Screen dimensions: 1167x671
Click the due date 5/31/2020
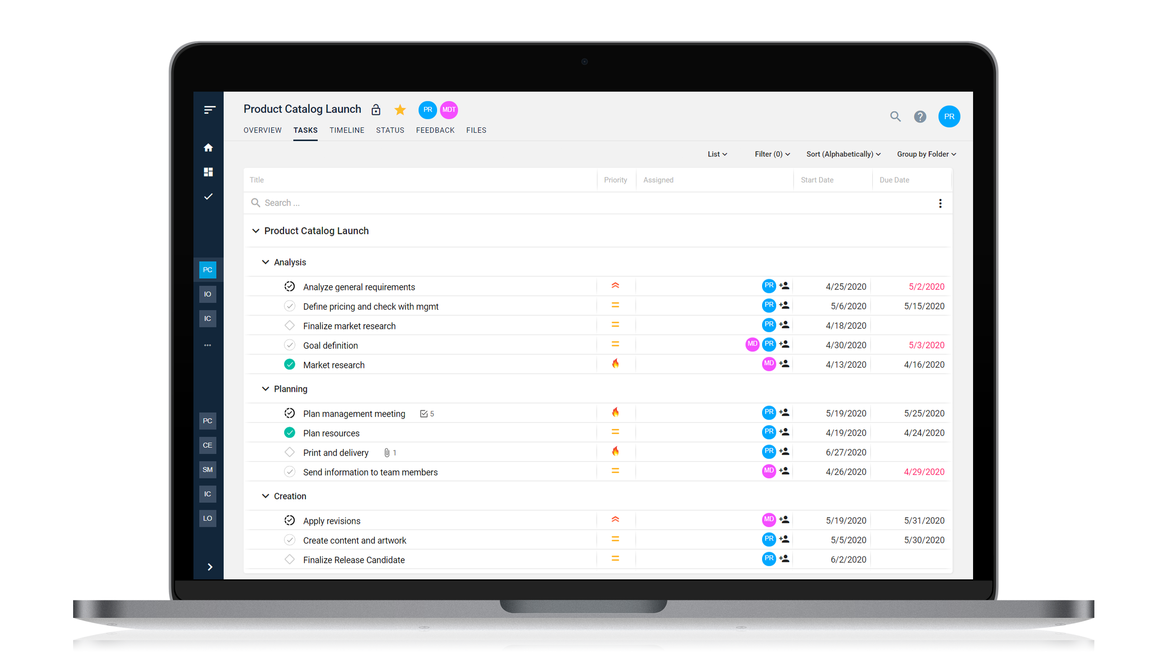(x=924, y=520)
